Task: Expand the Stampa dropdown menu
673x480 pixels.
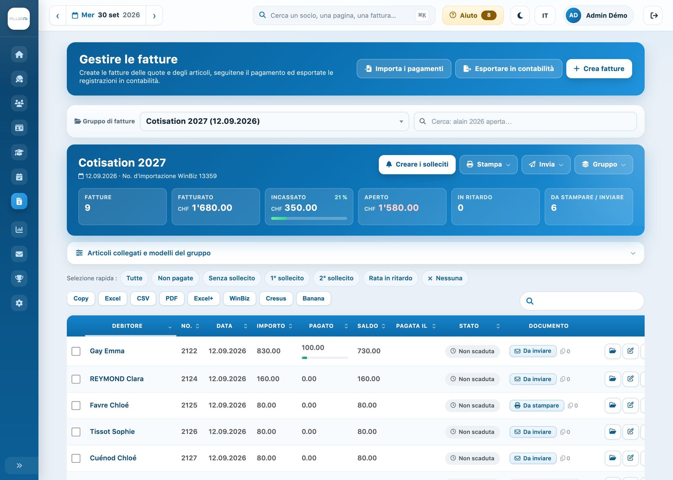Action: (488, 165)
